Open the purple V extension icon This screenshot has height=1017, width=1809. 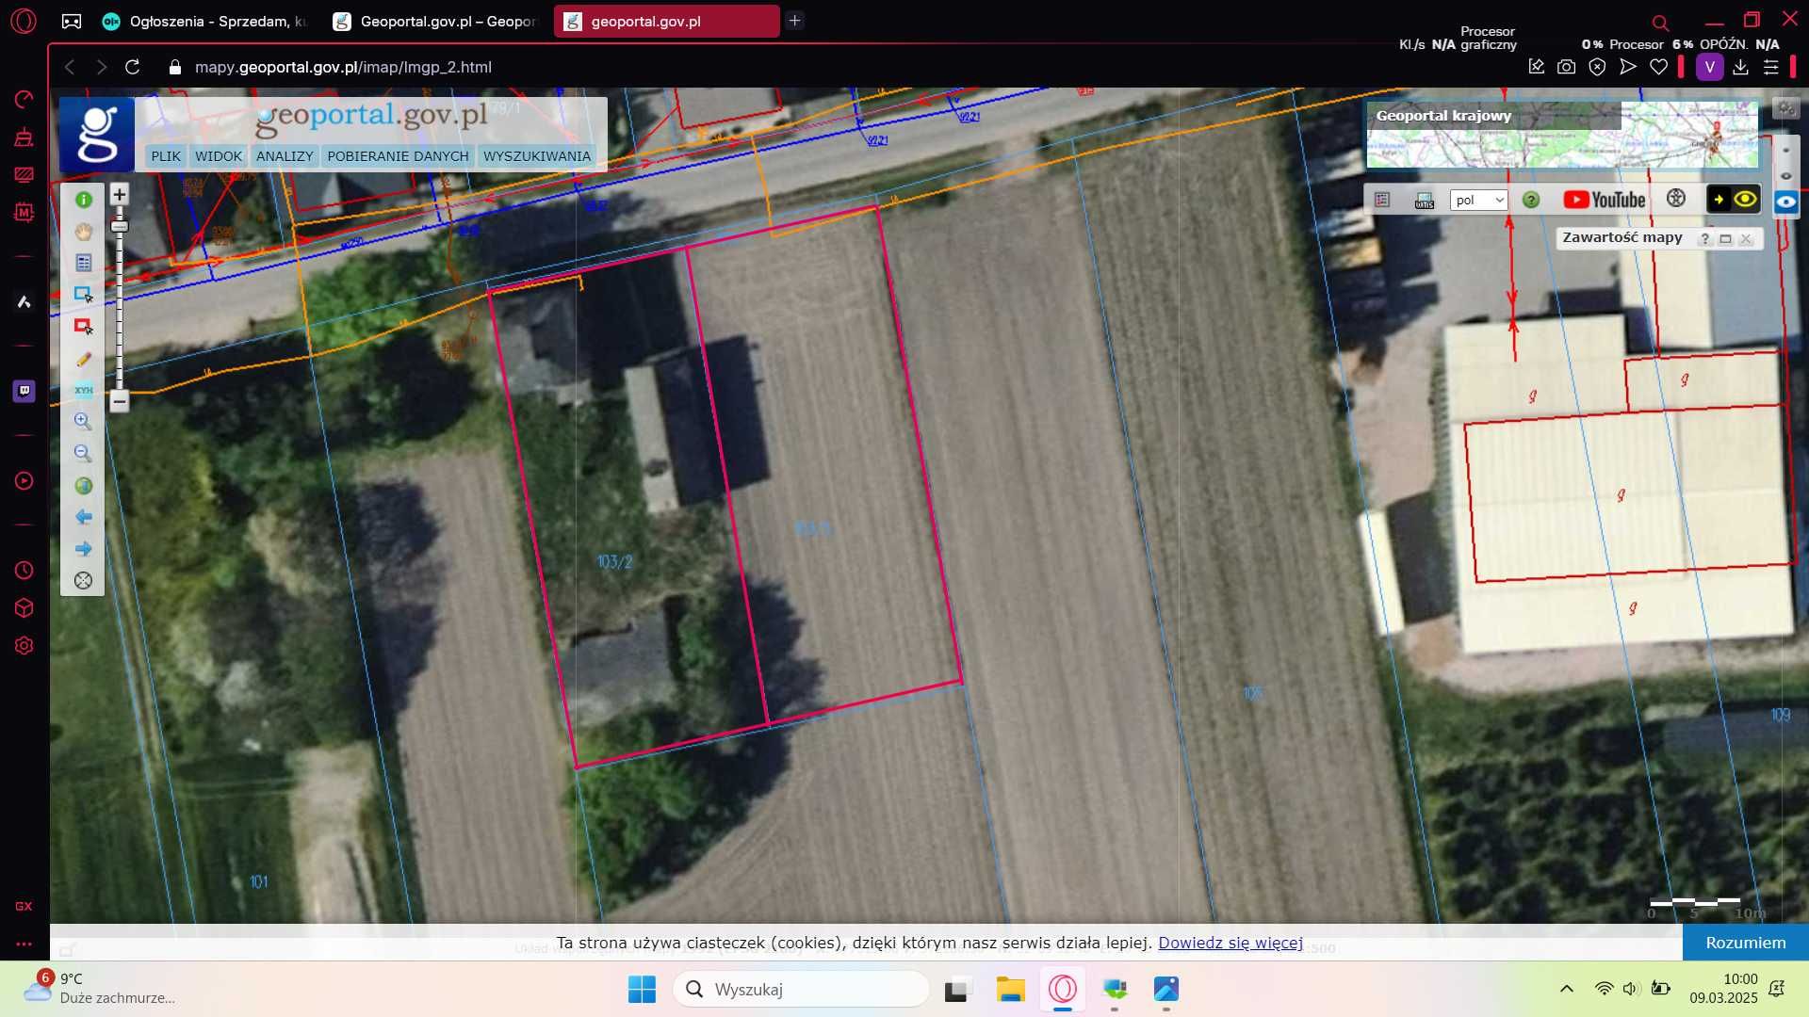(1709, 67)
